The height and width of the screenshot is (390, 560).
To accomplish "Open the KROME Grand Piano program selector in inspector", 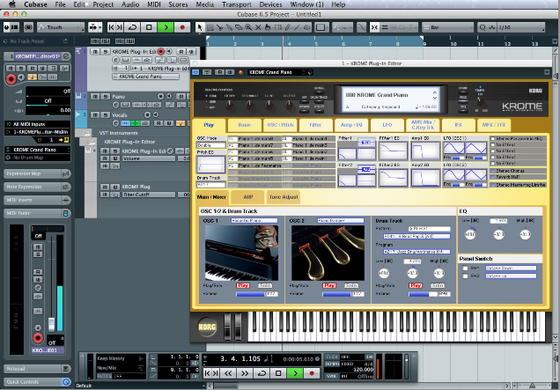I will click(38, 150).
